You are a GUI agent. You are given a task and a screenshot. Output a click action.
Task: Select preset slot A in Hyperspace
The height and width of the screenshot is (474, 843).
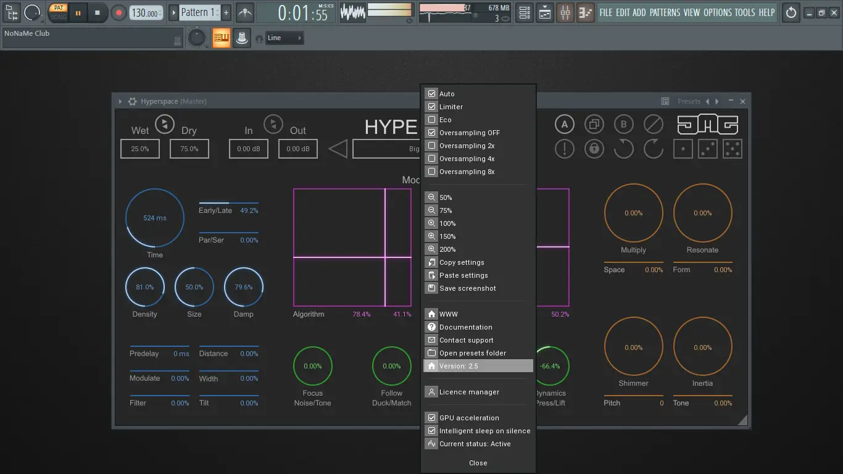click(564, 125)
